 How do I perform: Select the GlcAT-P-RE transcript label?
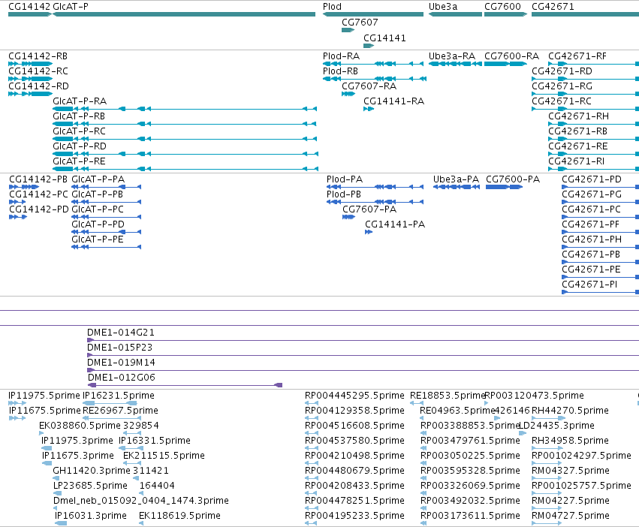click(x=79, y=161)
